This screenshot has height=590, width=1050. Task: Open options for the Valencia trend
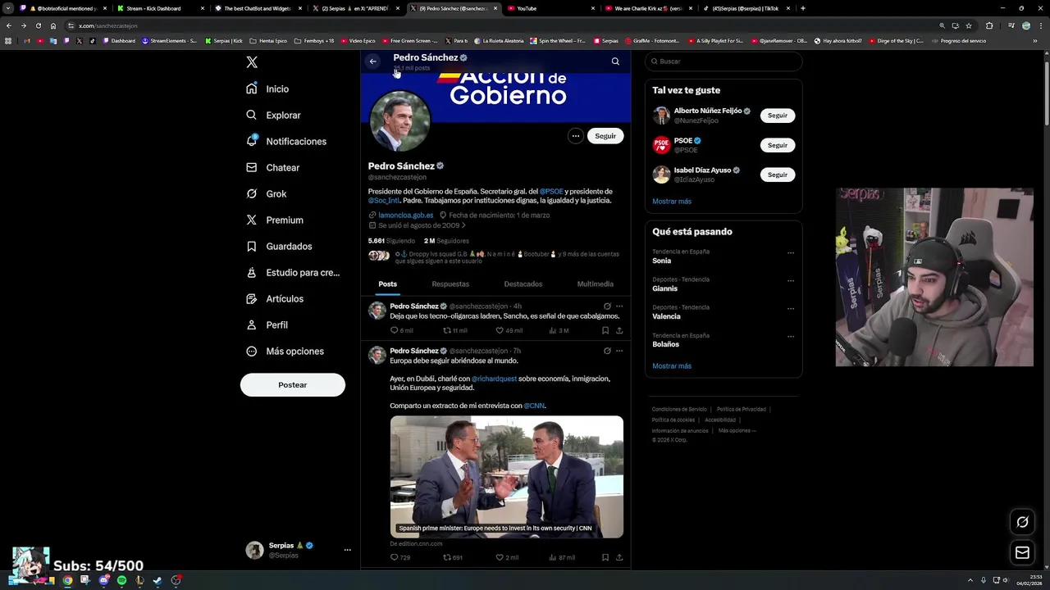click(x=791, y=308)
